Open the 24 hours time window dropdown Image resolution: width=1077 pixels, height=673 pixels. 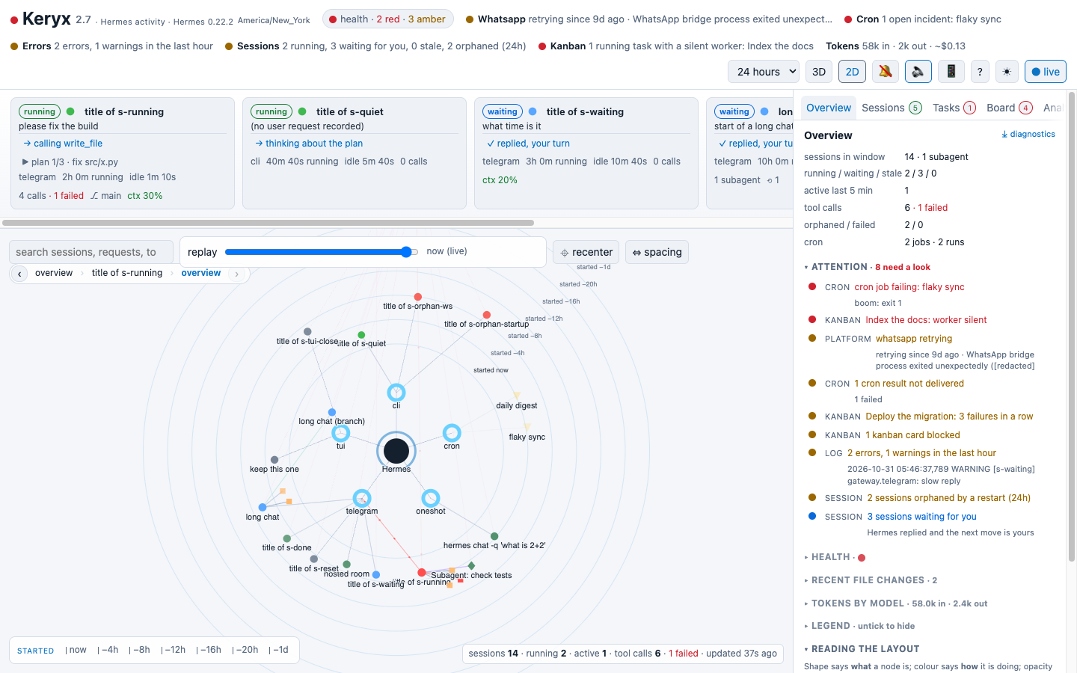tap(763, 72)
